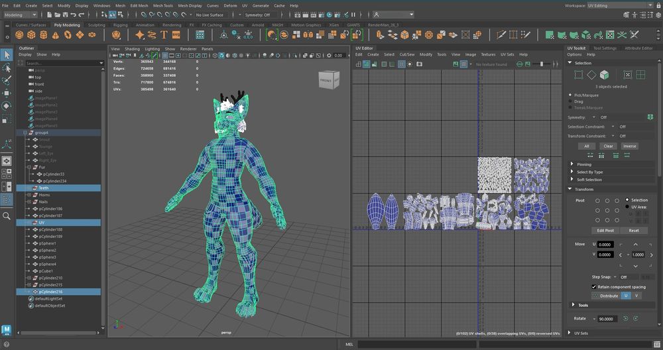Open the Sweep Mesh shelf icon
This screenshot has height=350, width=663.
coord(152,35)
